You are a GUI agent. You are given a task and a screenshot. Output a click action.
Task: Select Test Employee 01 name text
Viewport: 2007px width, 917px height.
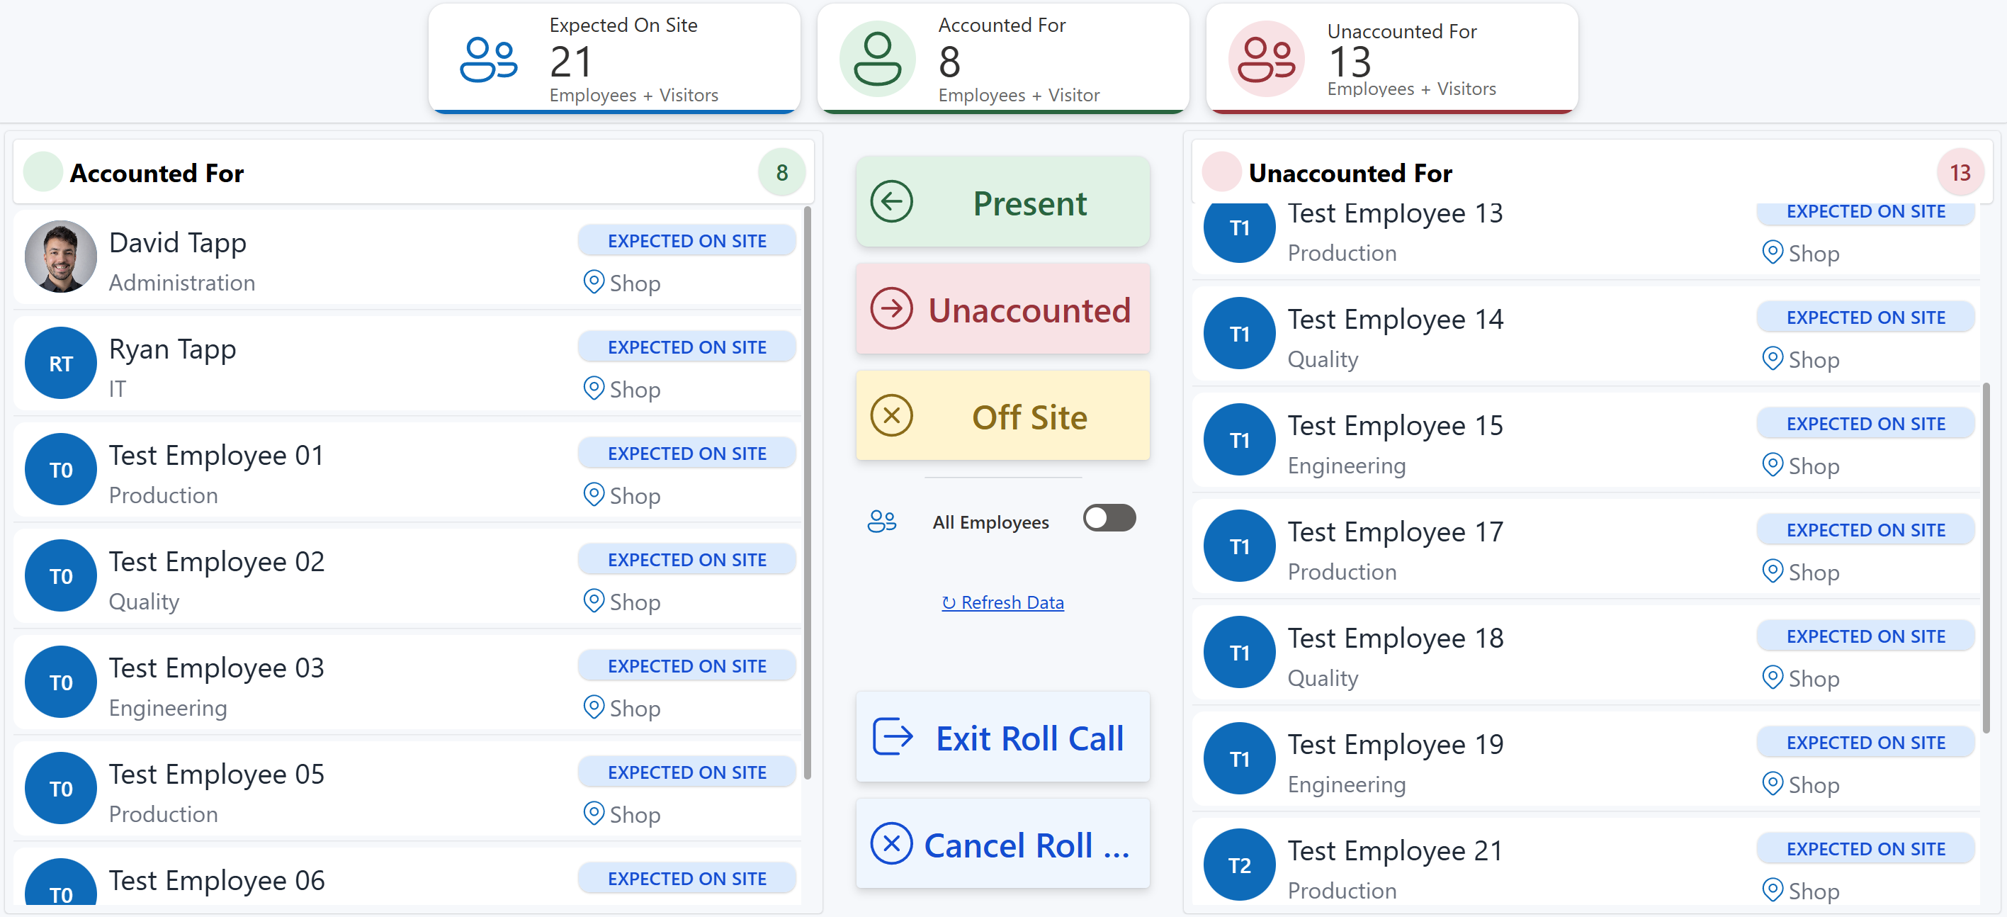click(x=216, y=455)
